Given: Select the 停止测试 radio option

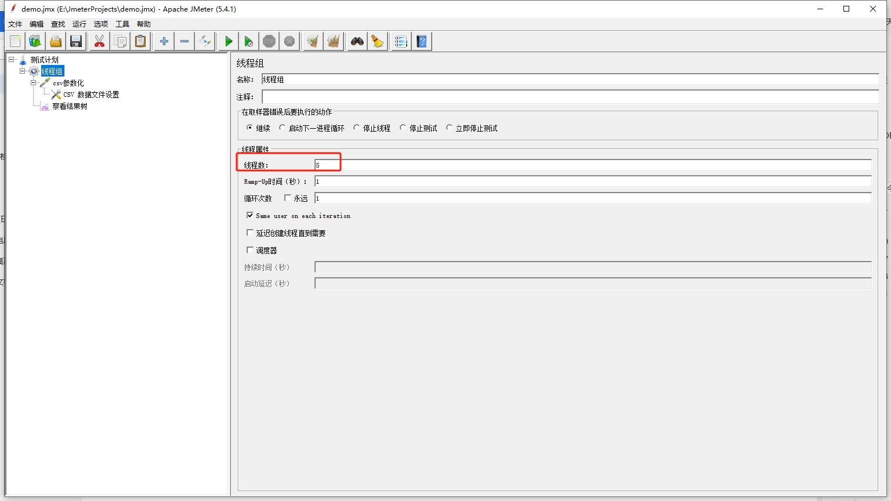Looking at the screenshot, I should tap(403, 128).
